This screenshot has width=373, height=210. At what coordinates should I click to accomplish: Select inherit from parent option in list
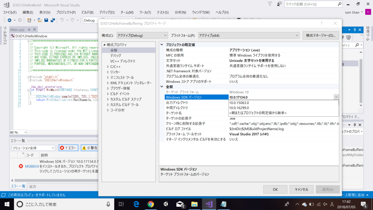(x=283, y=113)
